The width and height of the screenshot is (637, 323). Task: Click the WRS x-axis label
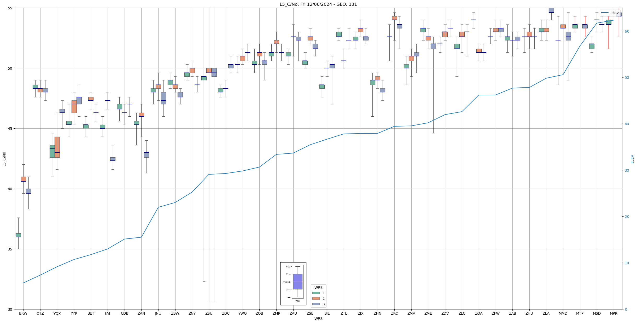(318, 319)
